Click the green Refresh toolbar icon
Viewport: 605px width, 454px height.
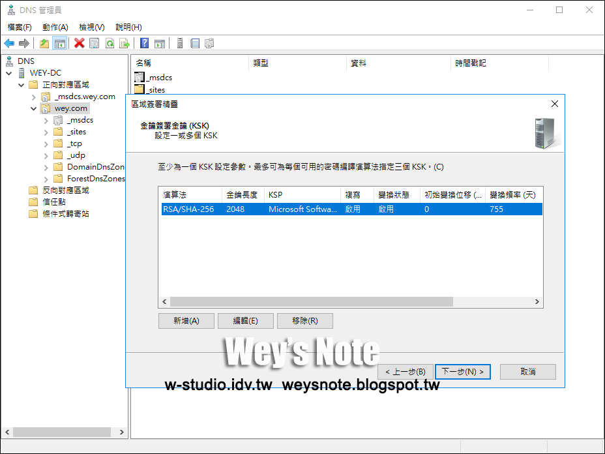(110, 43)
